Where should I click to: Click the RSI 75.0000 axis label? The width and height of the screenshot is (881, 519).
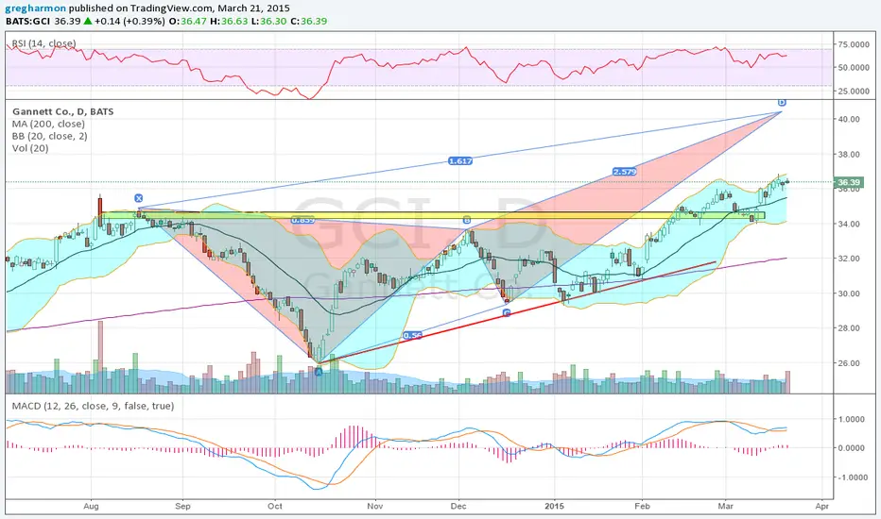(x=854, y=44)
